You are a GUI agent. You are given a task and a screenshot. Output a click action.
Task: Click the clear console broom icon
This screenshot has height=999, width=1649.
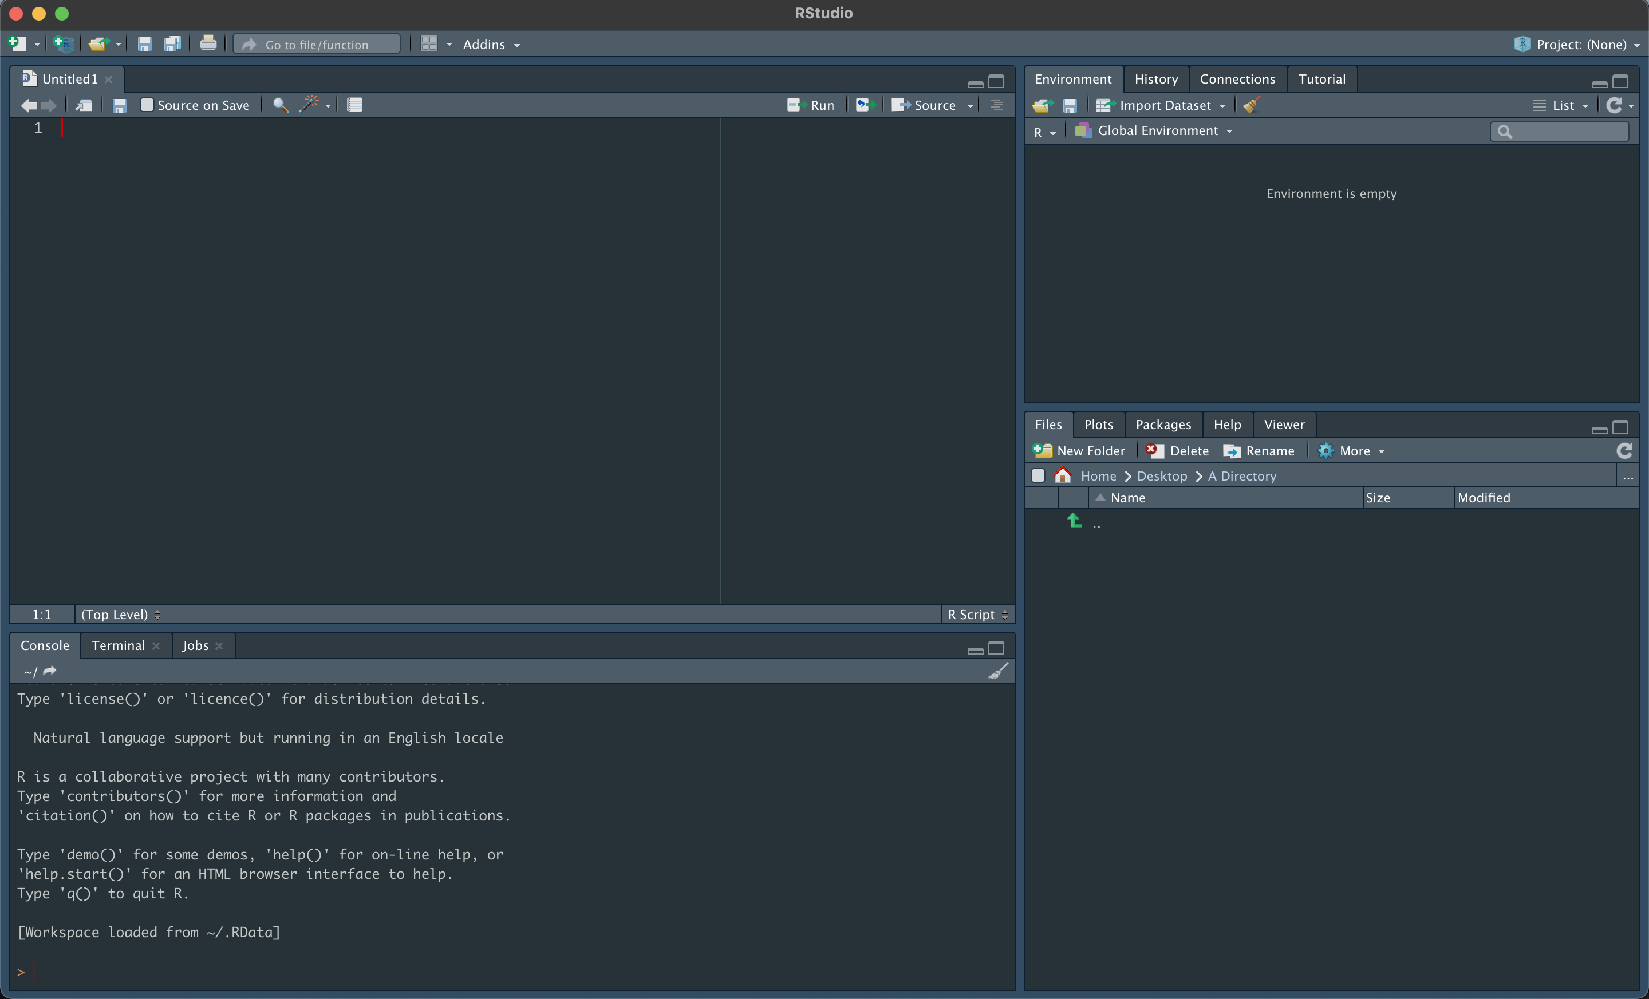click(x=997, y=671)
